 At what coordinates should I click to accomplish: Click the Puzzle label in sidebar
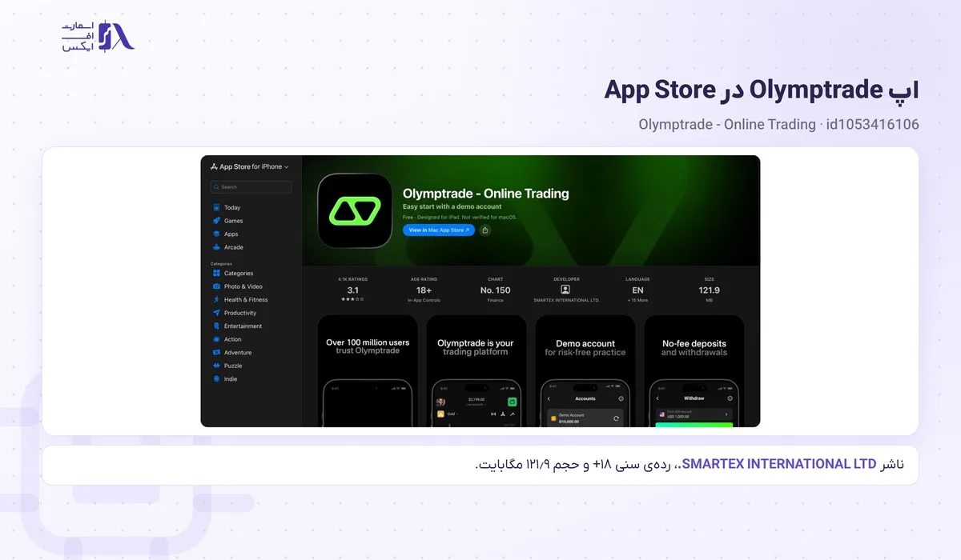tap(233, 366)
